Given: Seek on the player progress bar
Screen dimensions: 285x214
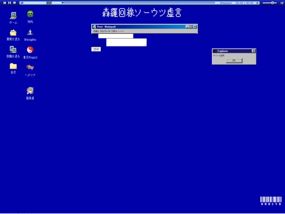Looking at the screenshot, I should pyautogui.click(x=138, y=3).
